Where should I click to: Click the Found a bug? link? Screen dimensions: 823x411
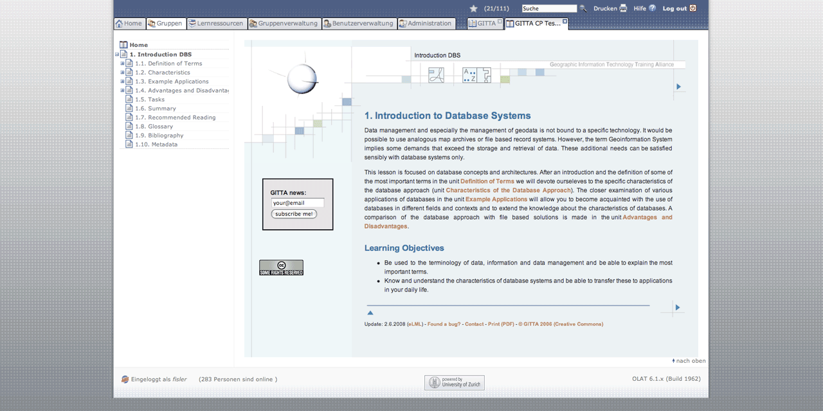(x=444, y=324)
